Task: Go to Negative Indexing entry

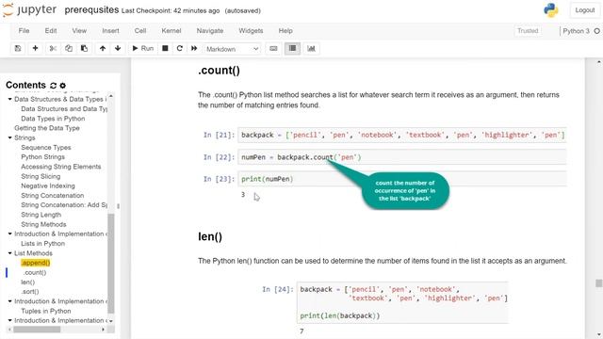Action: [48, 186]
